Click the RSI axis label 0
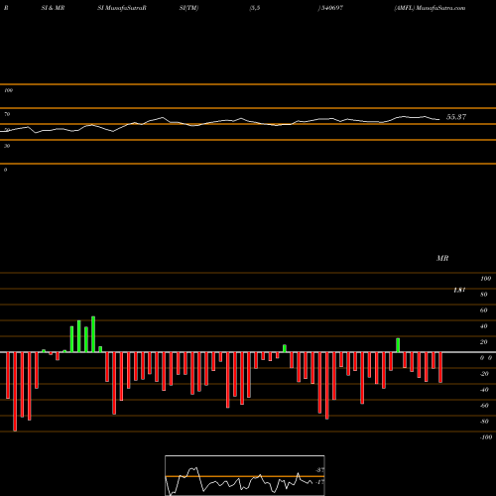496x496 pixels. [5, 170]
